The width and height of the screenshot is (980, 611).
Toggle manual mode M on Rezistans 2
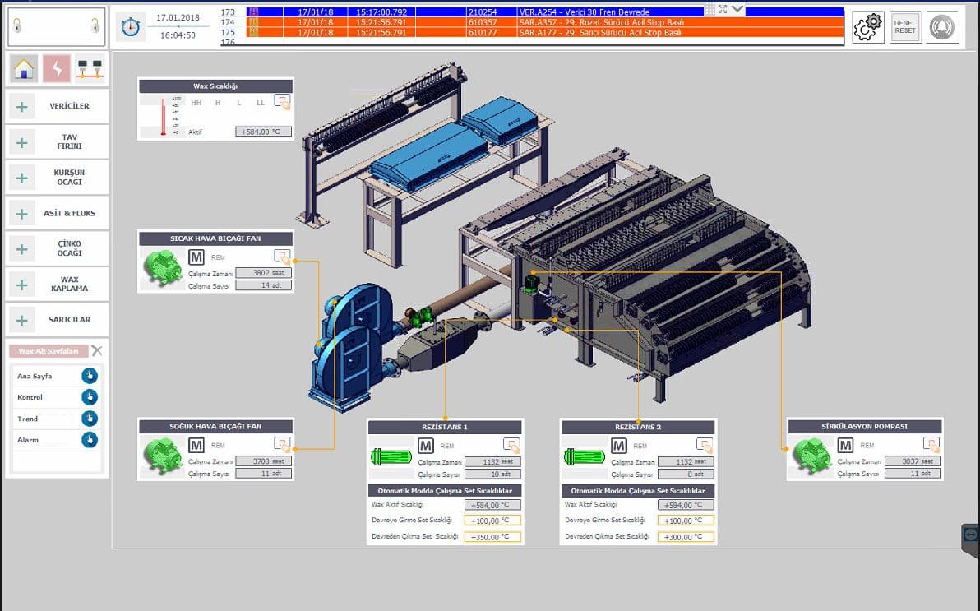tap(619, 446)
